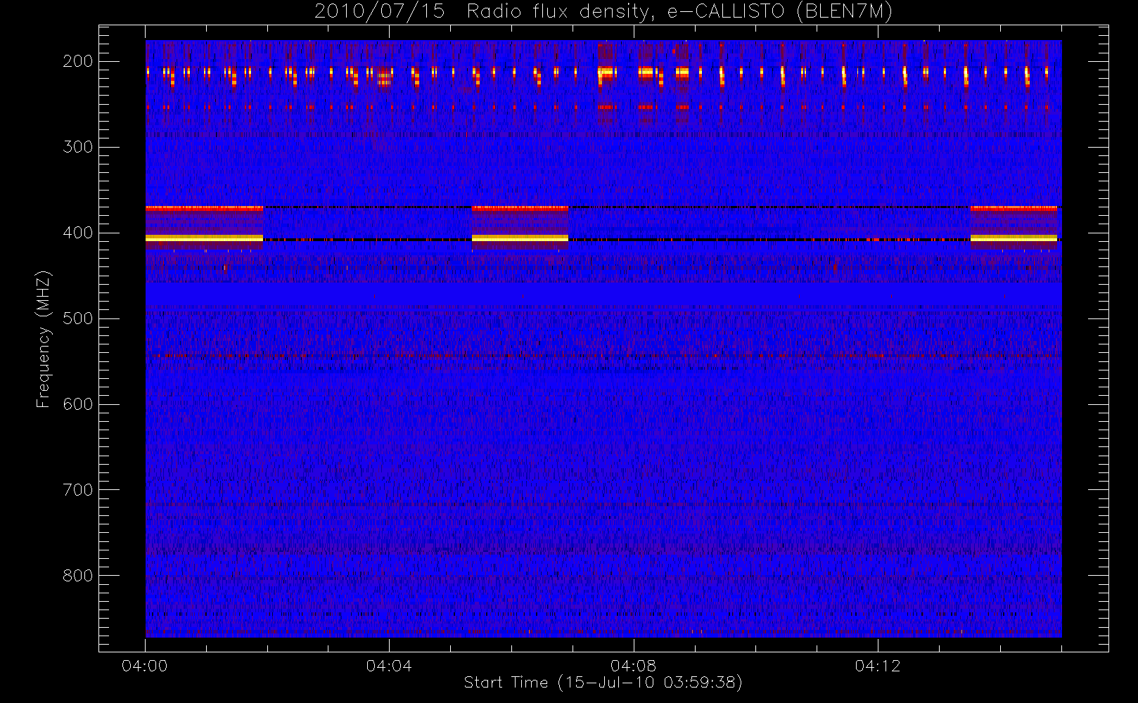Click the 200 frequency tick label
Viewport: 1138px width, 703px height.
(77, 61)
